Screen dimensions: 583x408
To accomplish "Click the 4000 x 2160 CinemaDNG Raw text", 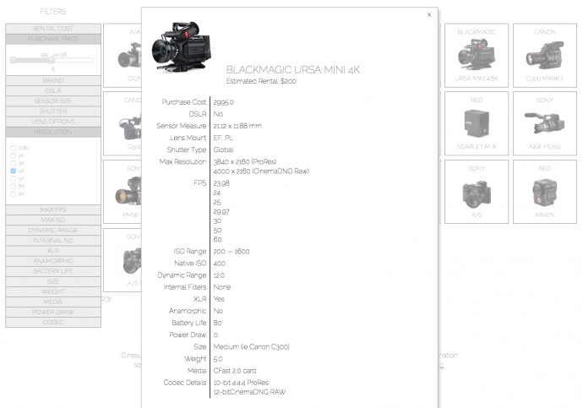I will (x=261, y=171).
